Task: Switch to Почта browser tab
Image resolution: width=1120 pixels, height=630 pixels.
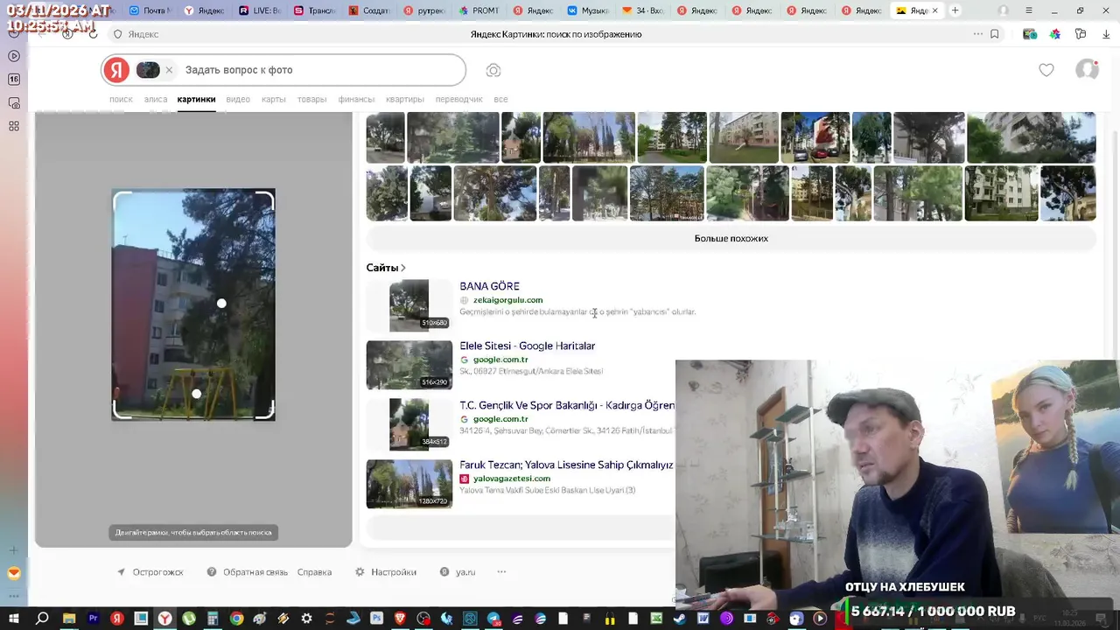Action: [x=149, y=10]
